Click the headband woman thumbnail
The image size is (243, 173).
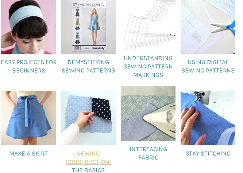click(x=28, y=27)
